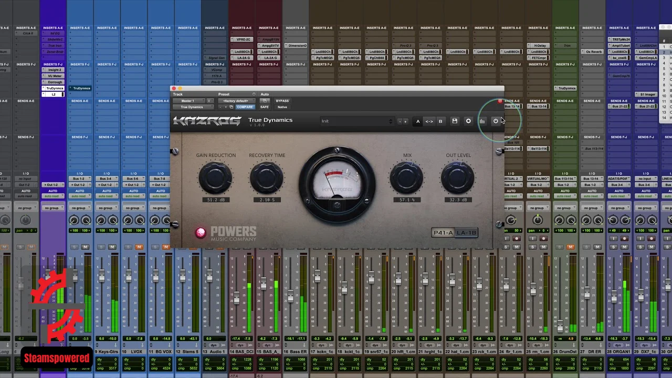Mute the 9 Keys-Gtrs track

coord(112,247)
